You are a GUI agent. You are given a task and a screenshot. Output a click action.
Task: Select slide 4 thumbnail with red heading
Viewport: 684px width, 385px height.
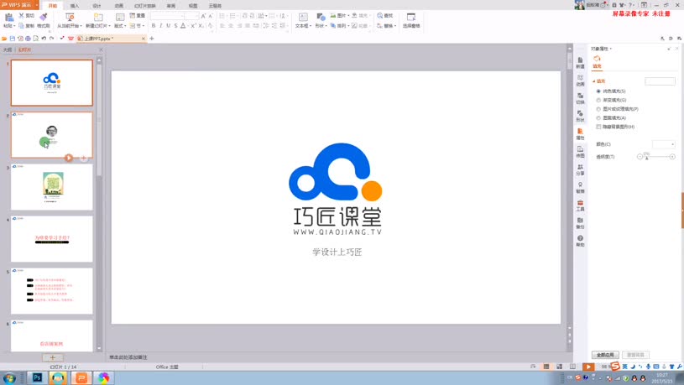52,239
